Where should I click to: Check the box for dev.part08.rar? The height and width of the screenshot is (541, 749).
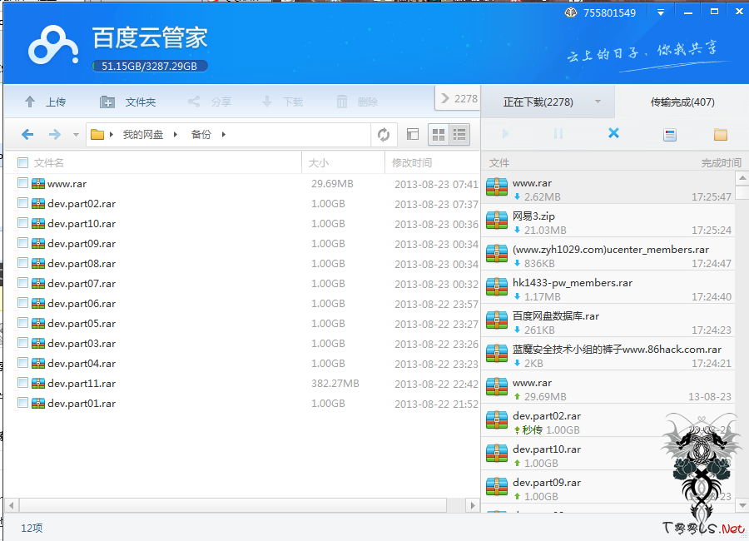pyautogui.click(x=22, y=262)
